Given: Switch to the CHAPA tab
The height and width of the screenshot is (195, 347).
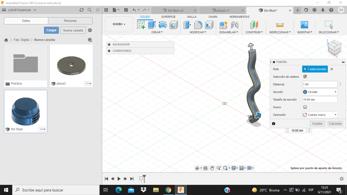Looking at the screenshot, I should click(213, 17).
